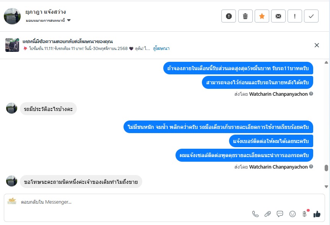Click the phone call icon
Image resolution: width=330 pixels, height=225 pixels.
point(255,214)
